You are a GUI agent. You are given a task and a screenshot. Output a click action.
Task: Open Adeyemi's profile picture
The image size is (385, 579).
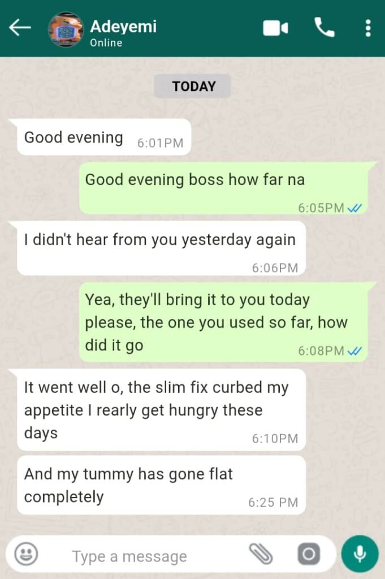coord(66,29)
